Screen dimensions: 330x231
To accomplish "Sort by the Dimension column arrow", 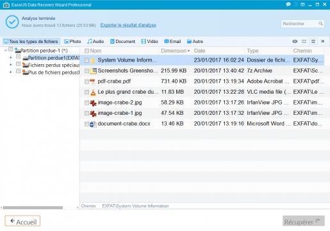I will (x=188, y=51).
